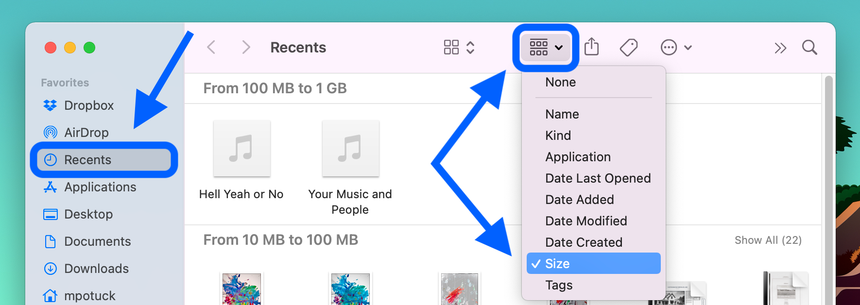Expand the toolbar overflow chevron

coord(780,47)
